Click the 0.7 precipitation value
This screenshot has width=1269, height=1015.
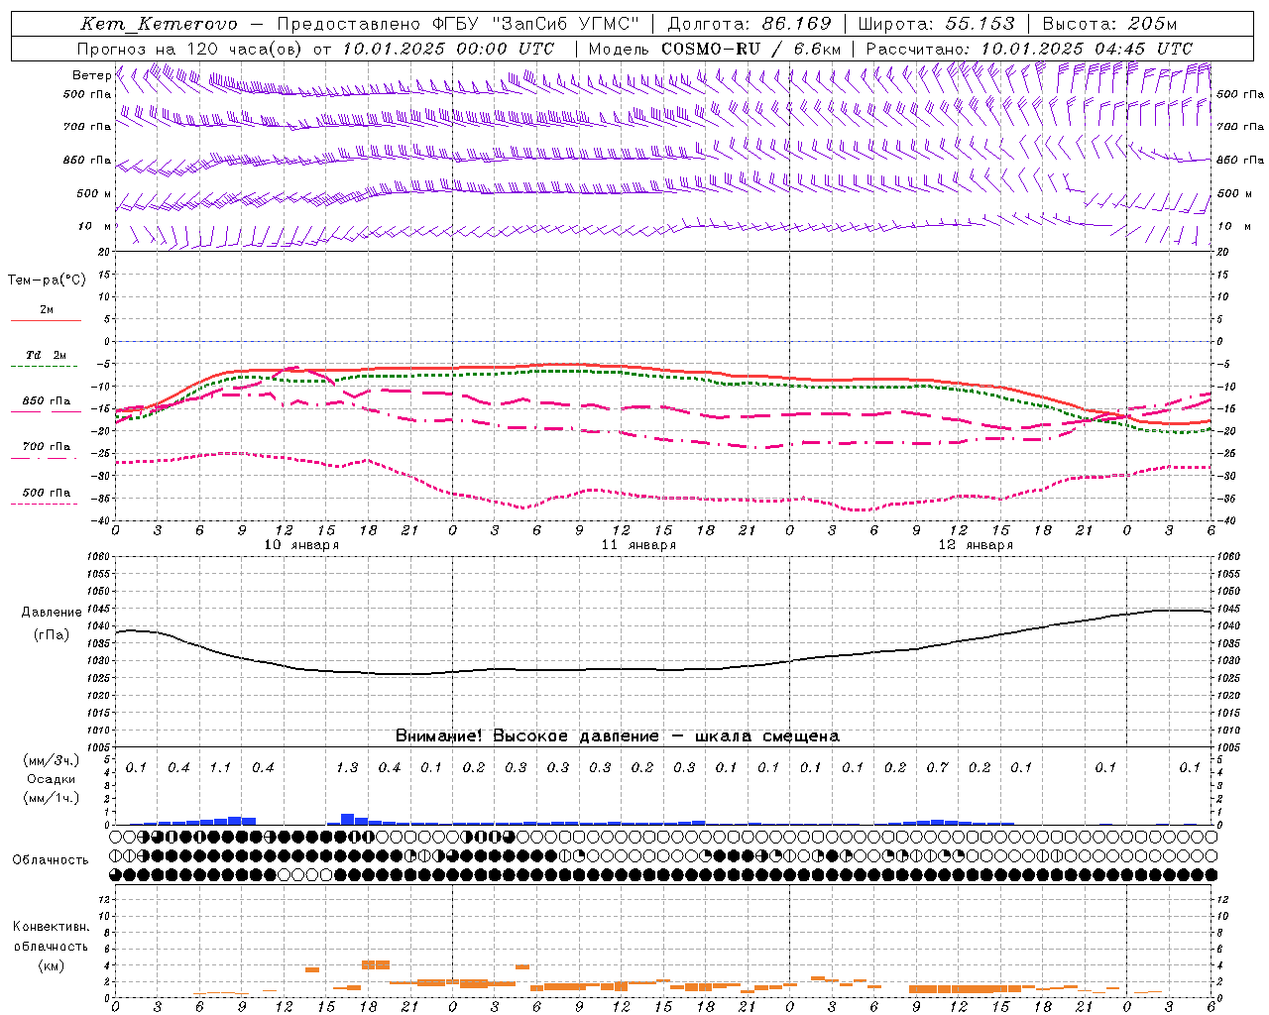[x=937, y=768]
